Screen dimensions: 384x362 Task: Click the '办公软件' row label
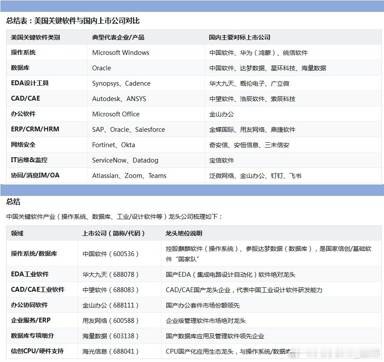click(23, 114)
